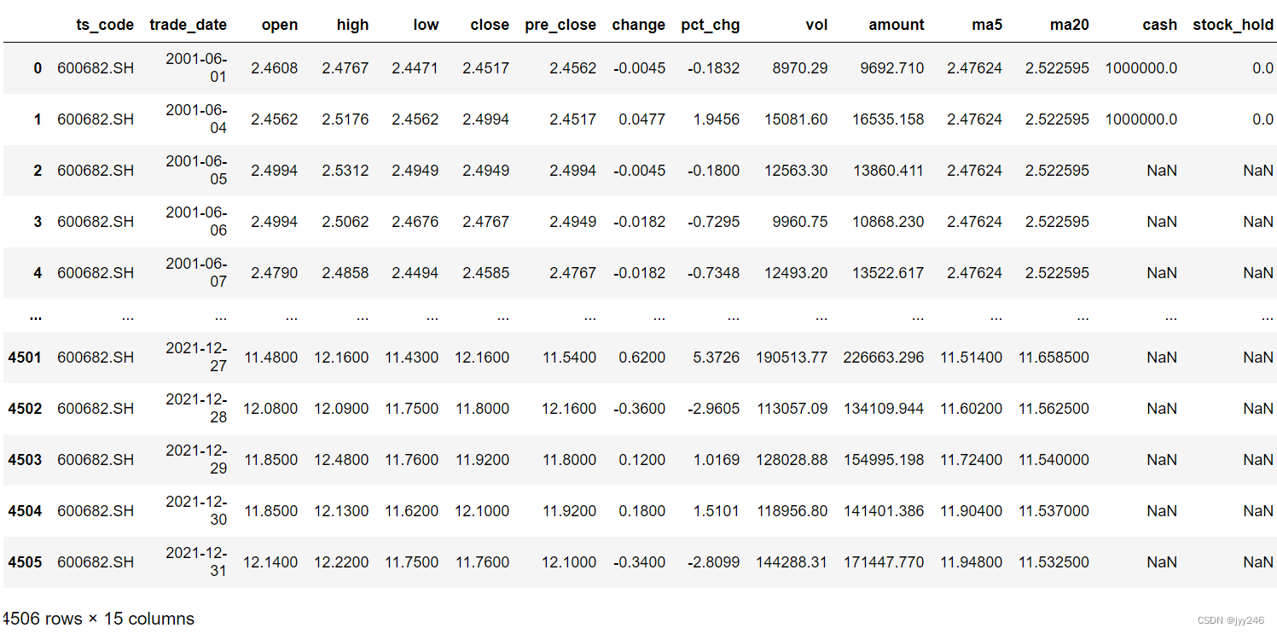The height and width of the screenshot is (634, 1277).
Task: Click the open column header
Action: tap(280, 25)
